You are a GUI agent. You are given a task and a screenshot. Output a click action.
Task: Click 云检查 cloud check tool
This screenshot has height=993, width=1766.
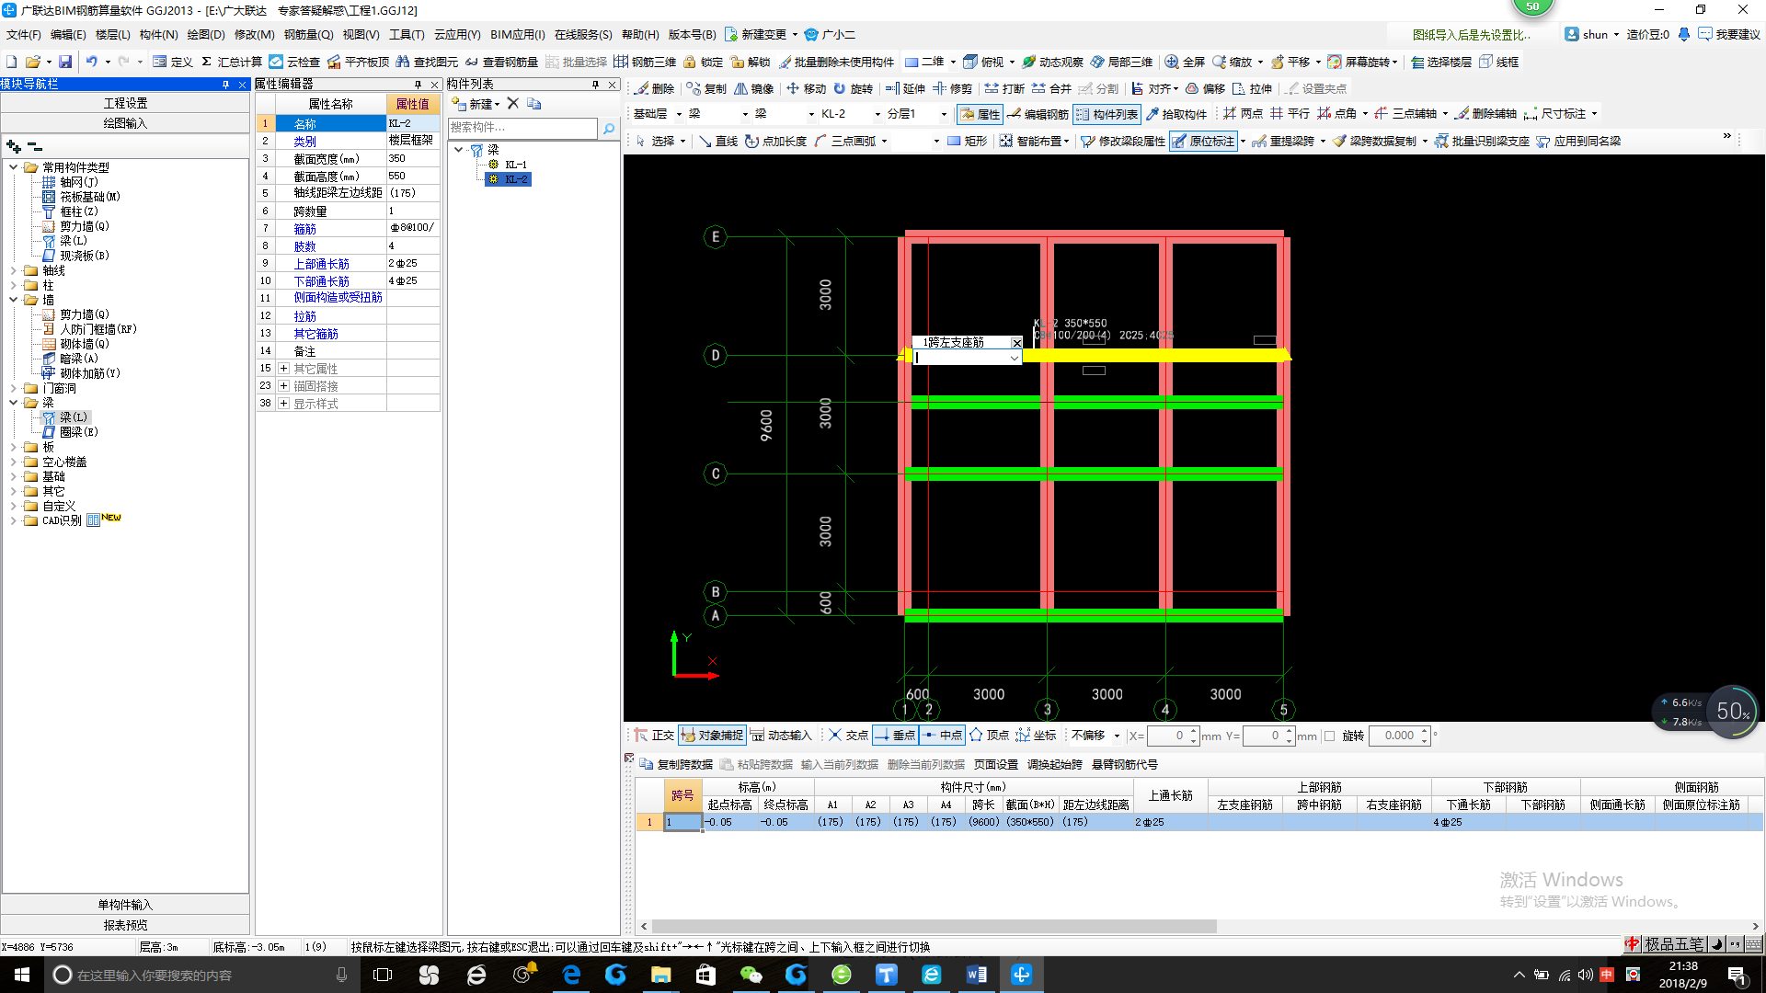294,62
